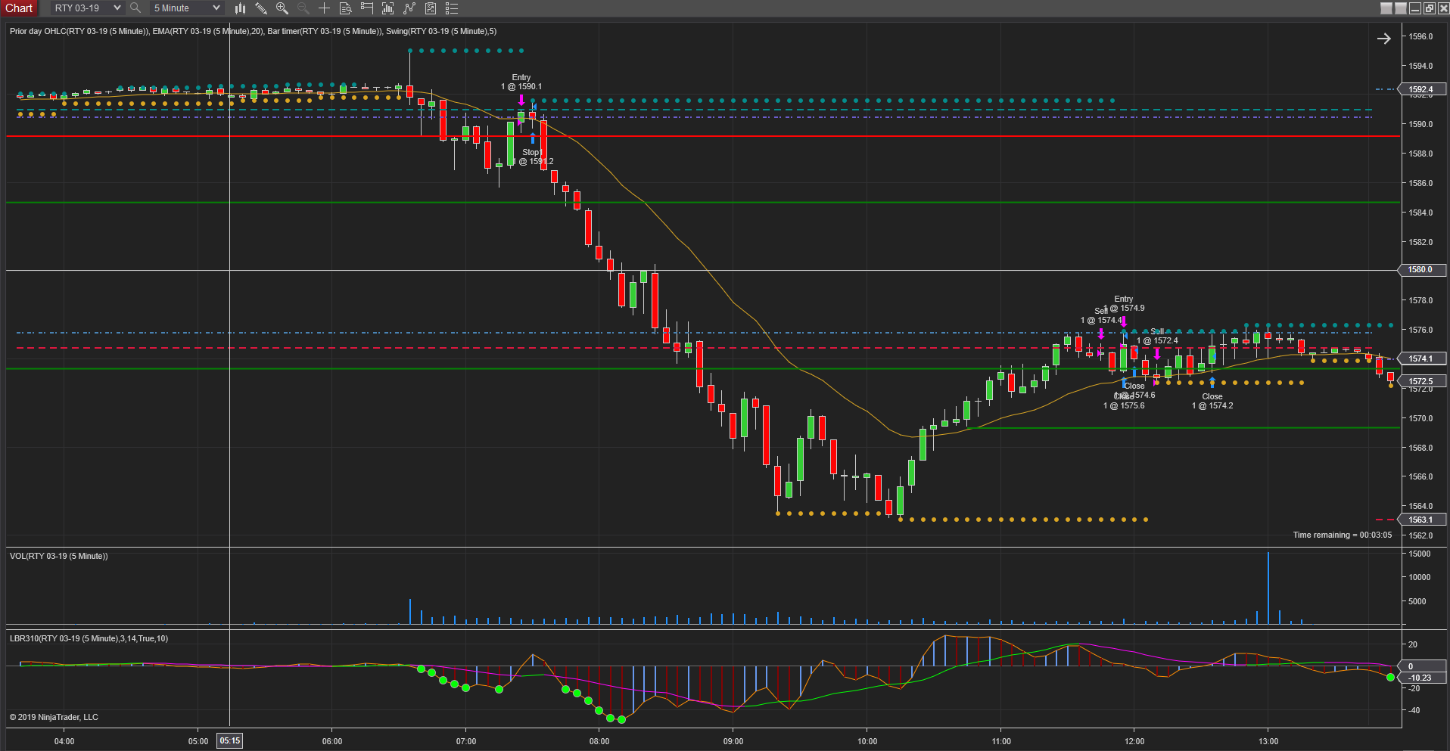Click the zoom out magnifier icon
This screenshot has width=1450, height=751.
(x=303, y=8)
